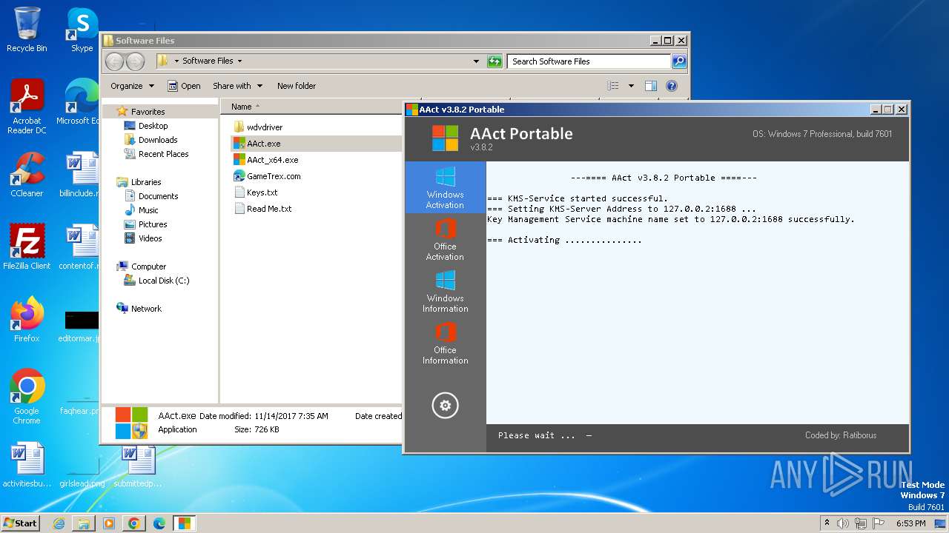Click the Windows Start button
The image size is (949, 533).
[20, 523]
